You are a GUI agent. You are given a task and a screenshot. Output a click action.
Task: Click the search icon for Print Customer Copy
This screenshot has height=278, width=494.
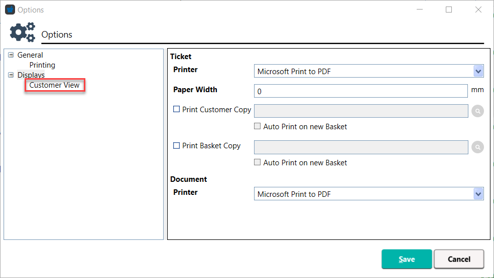pyautogui.click(x=477, y=111)
